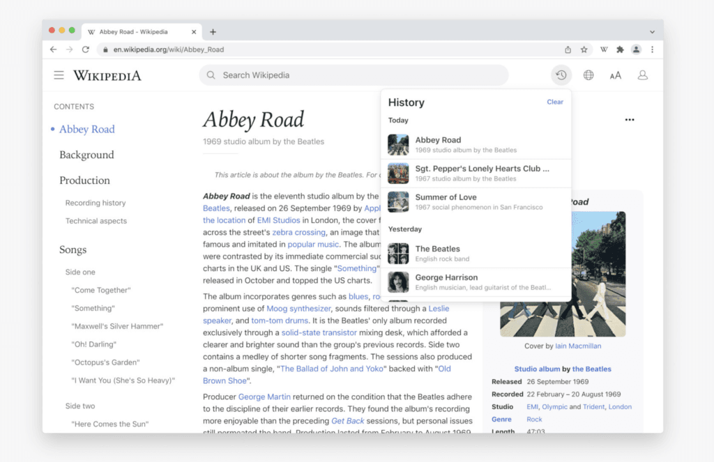This screenshot has height=462, width=714.
Task: Open the Olympic studio link
Action: 554,407
